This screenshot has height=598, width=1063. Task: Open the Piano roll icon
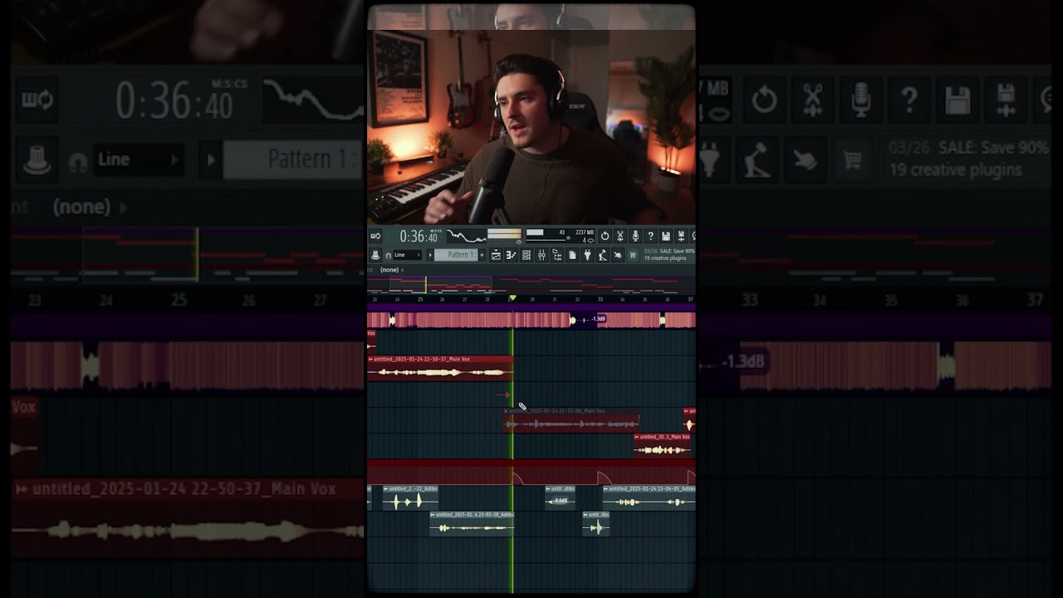pyautogui.click(x=511, y=255)
